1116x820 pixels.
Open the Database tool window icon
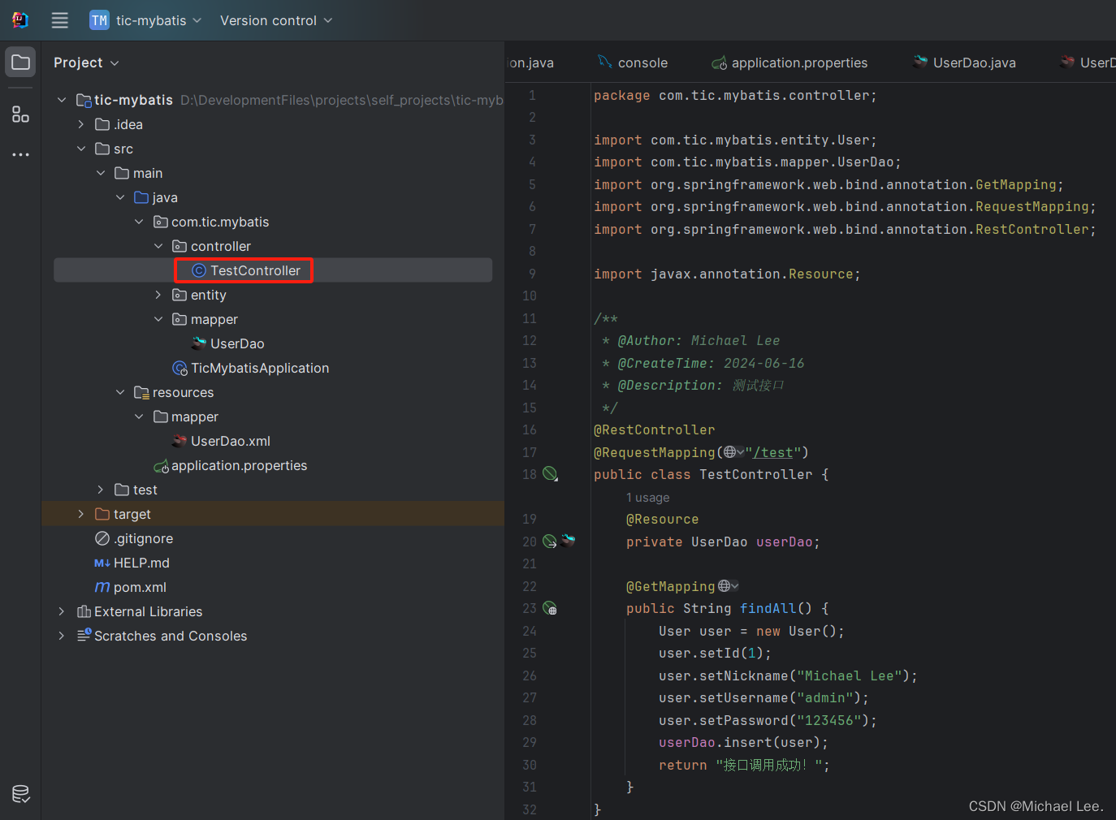pos(21,794)
